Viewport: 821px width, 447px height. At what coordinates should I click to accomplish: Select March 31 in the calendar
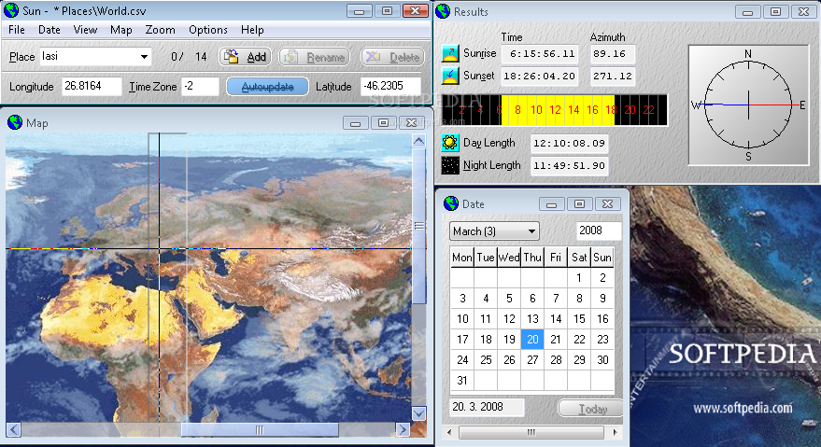(462, 381)
